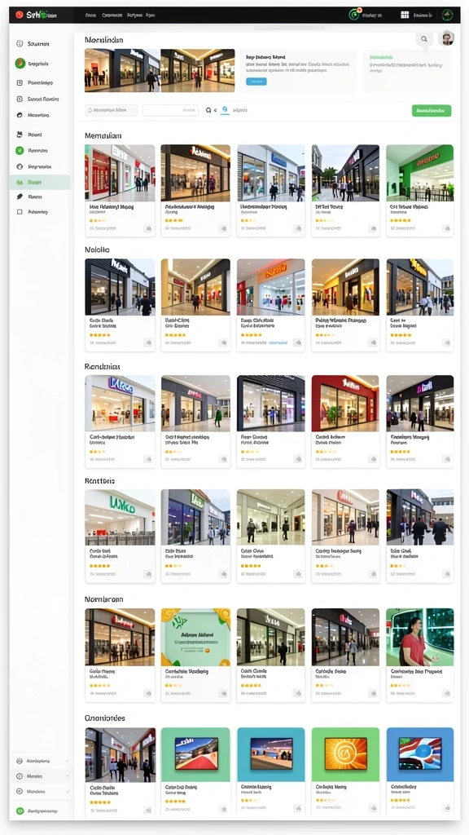Viewport: 469px width, 835px height.
Task: Expand the first collapsible item in the lower sidebar
Action: click(x=42, y=761)
